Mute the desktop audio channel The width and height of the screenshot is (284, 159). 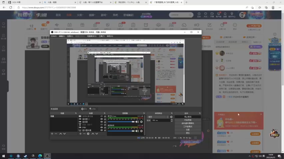(137, 131)
